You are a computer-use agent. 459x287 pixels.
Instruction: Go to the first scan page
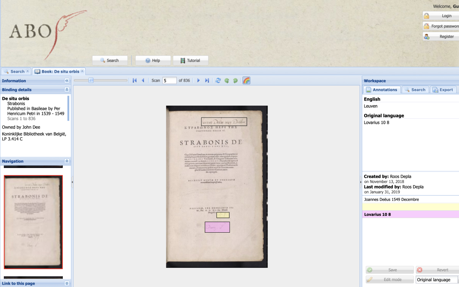135,80
